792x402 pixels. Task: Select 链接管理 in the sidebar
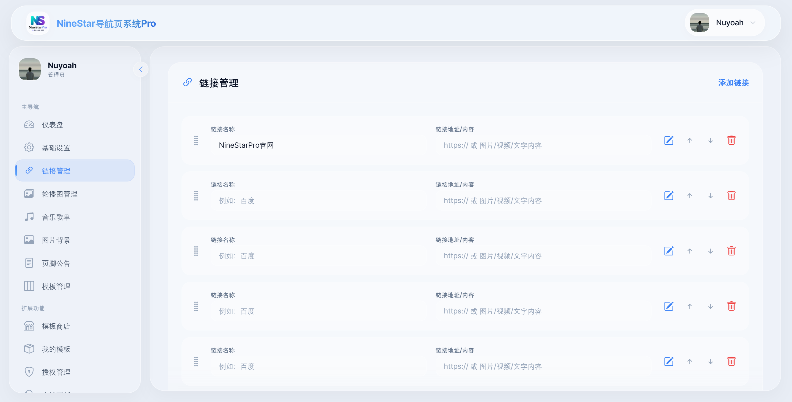click(75, 170)
